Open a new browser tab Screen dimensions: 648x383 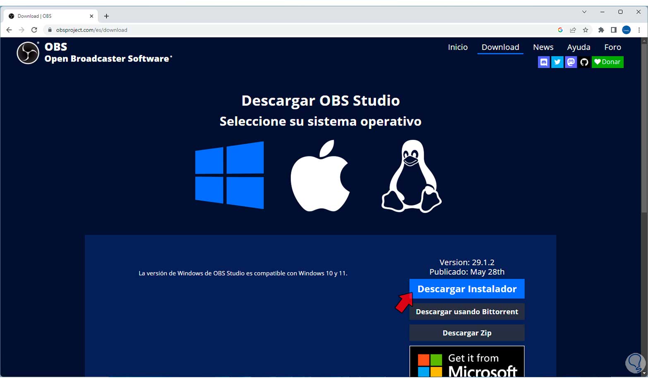coord(106,16)
